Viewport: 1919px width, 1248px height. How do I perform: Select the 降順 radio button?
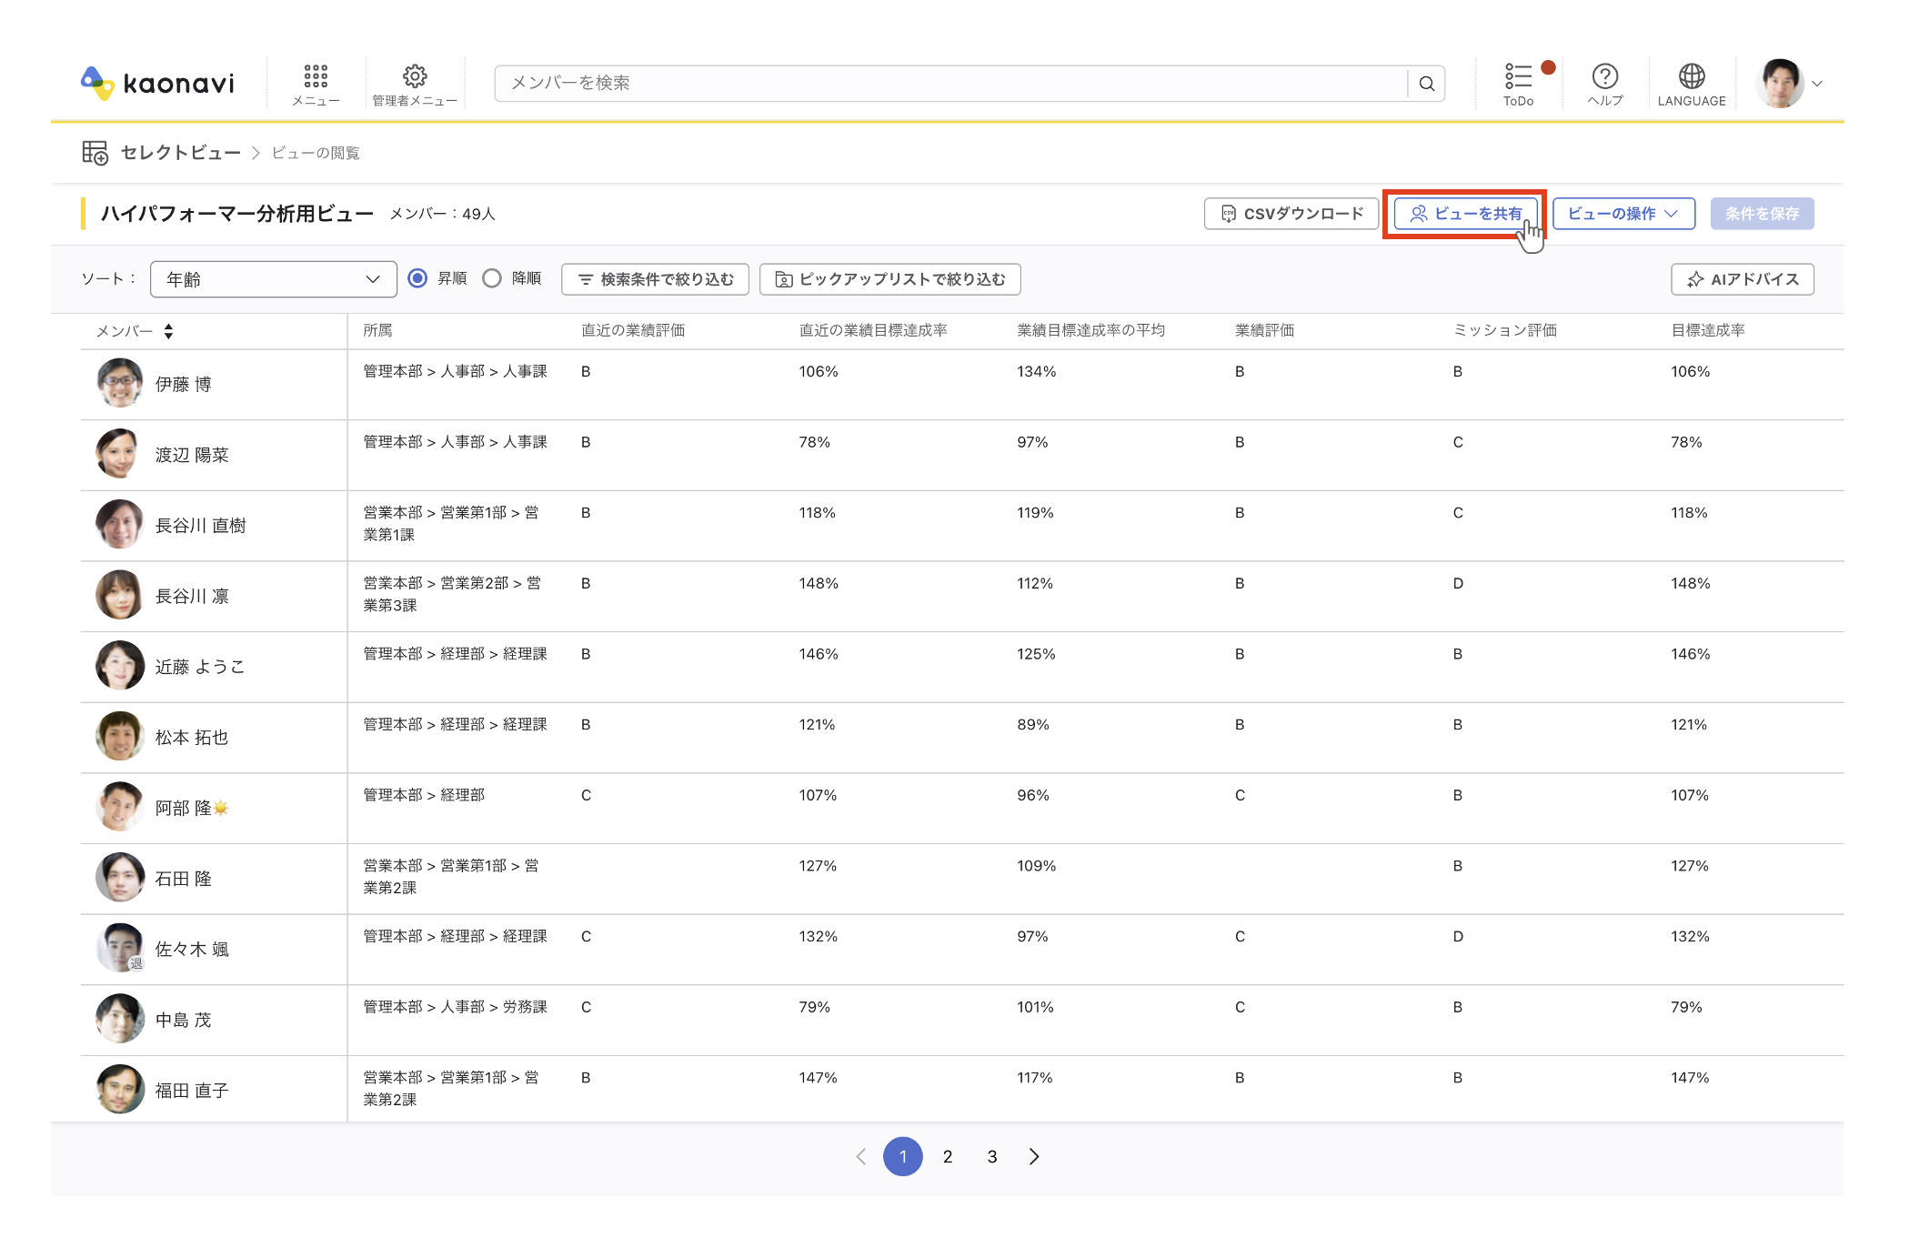(492, 278)
